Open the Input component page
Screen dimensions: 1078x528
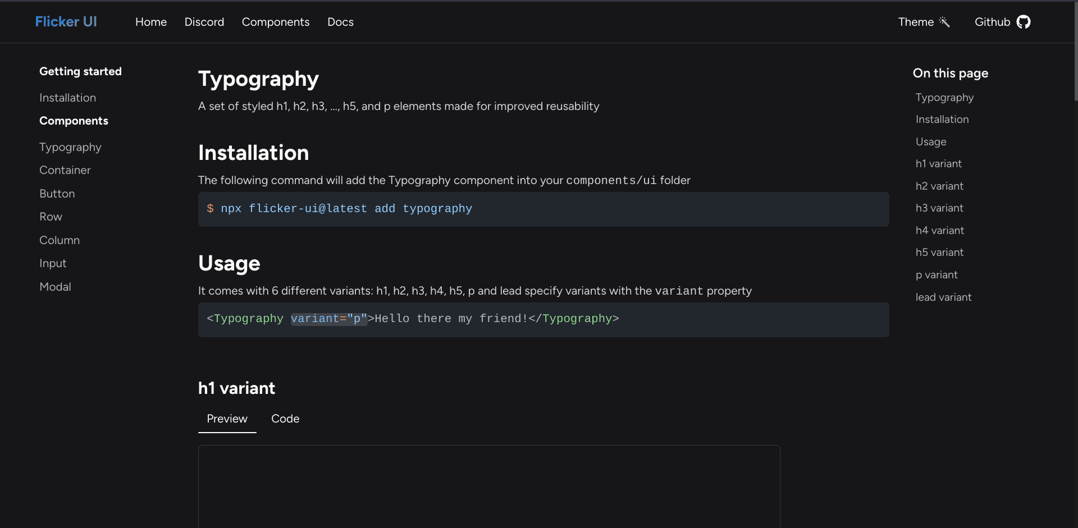53,263
